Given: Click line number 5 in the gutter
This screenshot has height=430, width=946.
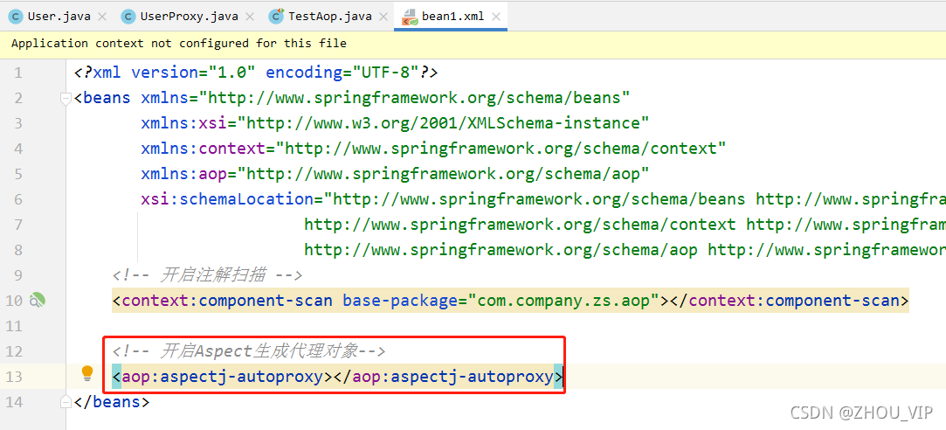Looking at the screenshot, I should pyautogui.click(x=17, y=175).
